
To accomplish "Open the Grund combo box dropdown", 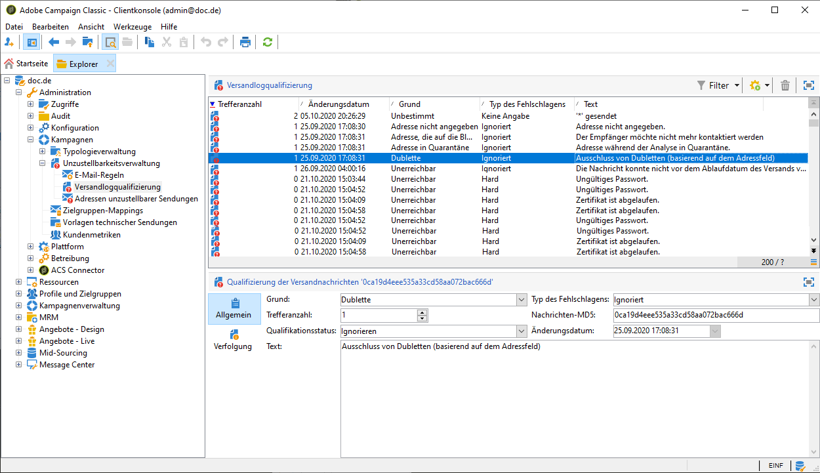I will click(522, 300).
